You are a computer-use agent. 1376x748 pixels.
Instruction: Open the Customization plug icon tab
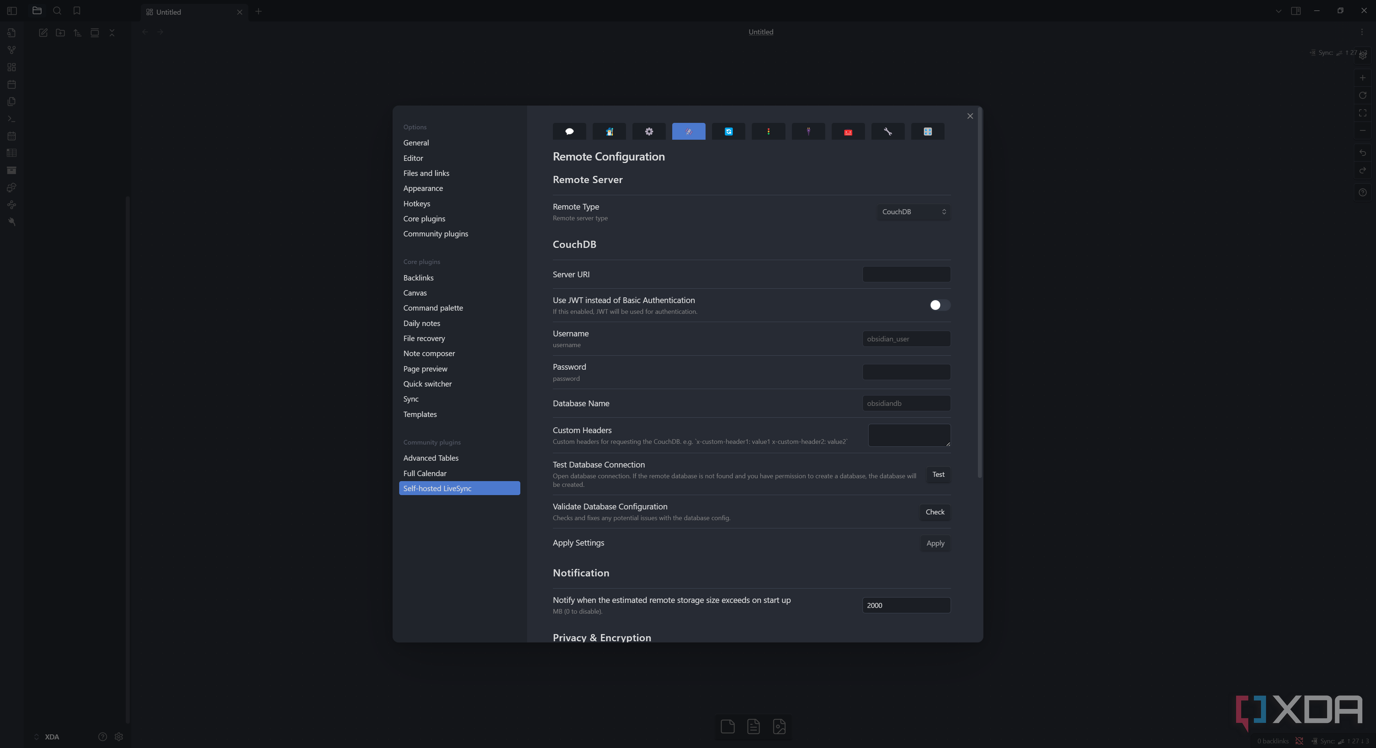(x=808, y=132)
